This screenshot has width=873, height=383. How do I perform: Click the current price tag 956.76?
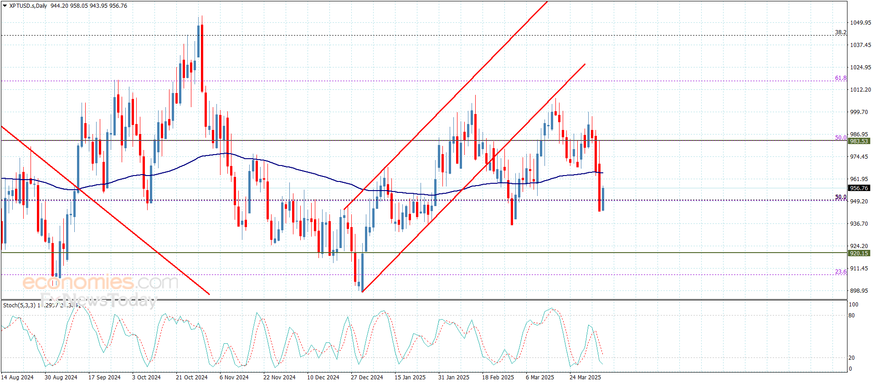859,188
